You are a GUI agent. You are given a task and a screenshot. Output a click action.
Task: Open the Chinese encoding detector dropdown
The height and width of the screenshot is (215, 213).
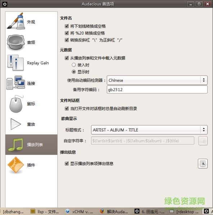point(157,80)
